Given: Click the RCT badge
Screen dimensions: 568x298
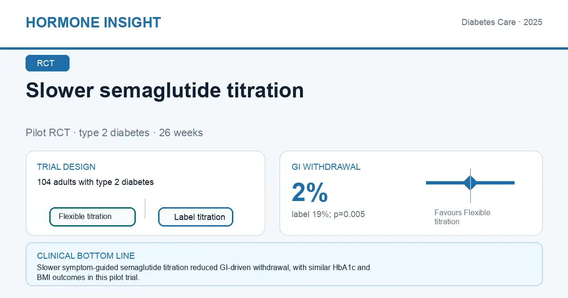Looking at the screenshot, I should point(47,63).
